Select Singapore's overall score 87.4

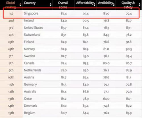64,14
